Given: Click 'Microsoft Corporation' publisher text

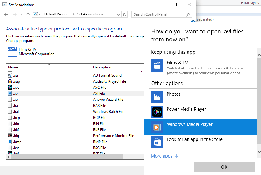Looking at the screenshot, I should click(37, 54).
